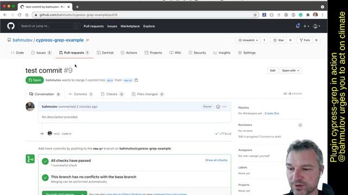
Task: Open the Commits tab
Action: (80, 94)
